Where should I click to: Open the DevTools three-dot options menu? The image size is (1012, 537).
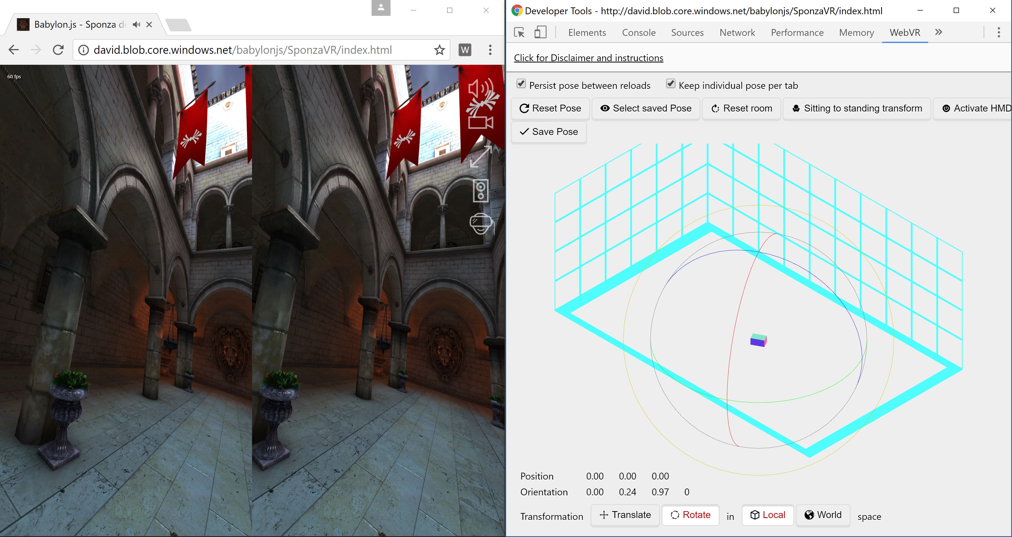point(999,32)
